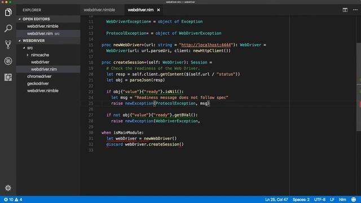
Task: Close the webdriver.nim tab
Action: tap(159, 10)
